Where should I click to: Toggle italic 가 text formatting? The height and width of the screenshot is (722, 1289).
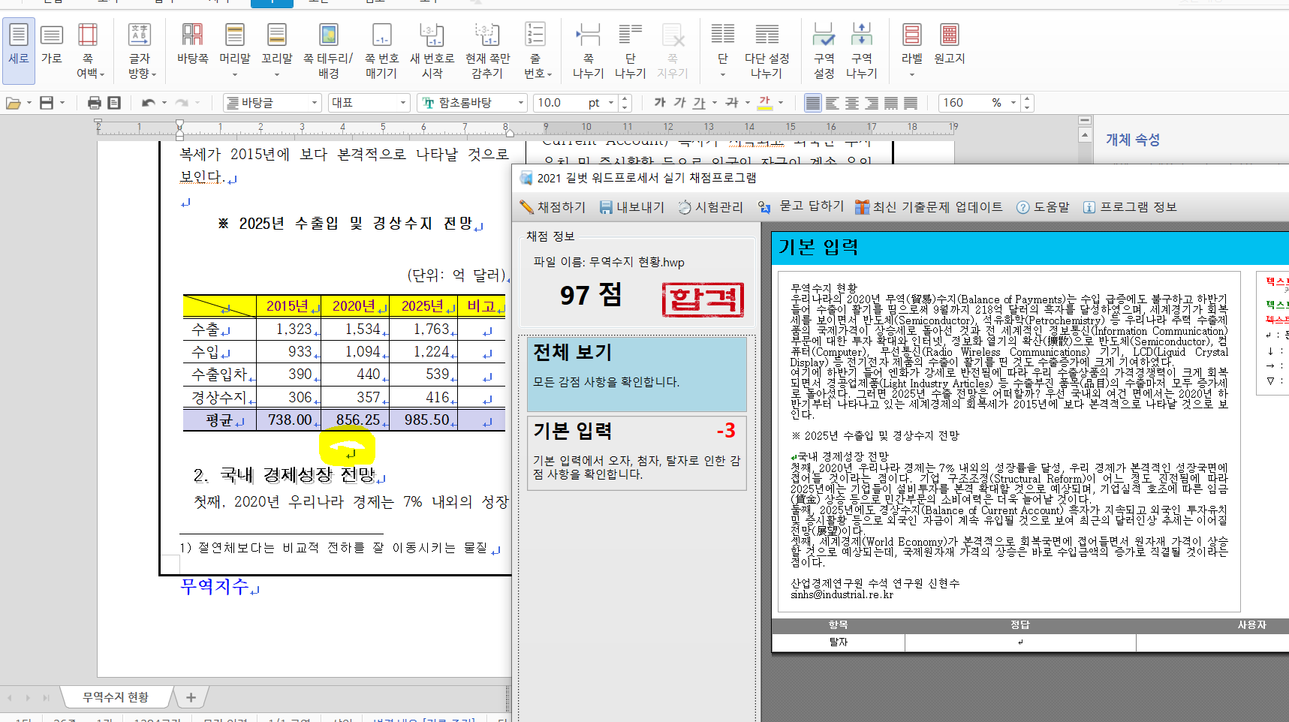679,103
